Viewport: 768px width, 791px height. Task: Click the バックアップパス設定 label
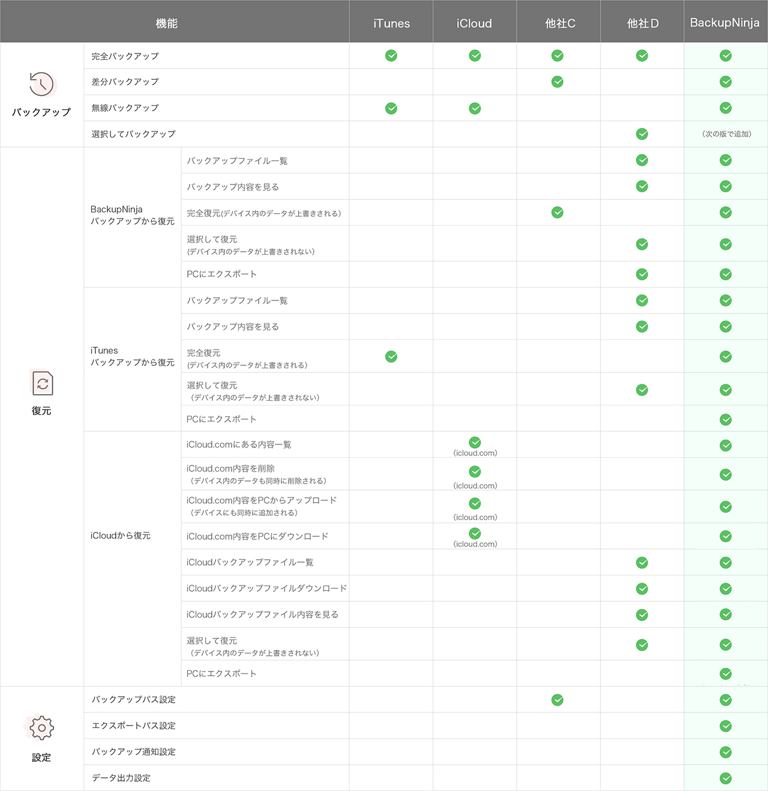(x=133, y=700)
